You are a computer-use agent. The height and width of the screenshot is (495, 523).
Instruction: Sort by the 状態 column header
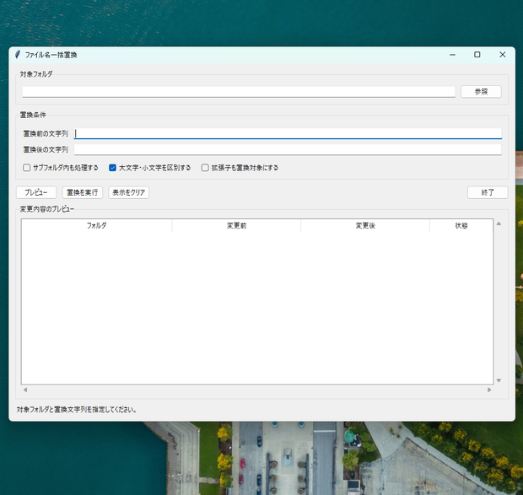click(x=461, y=226)
